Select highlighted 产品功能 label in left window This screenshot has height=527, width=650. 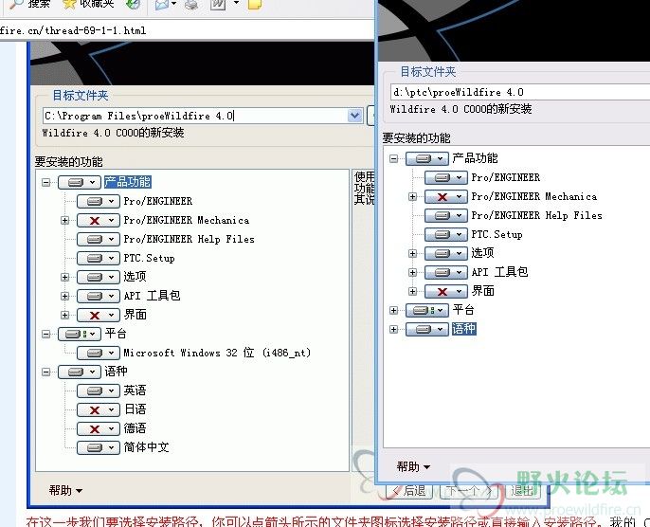[x=127, y=182]
